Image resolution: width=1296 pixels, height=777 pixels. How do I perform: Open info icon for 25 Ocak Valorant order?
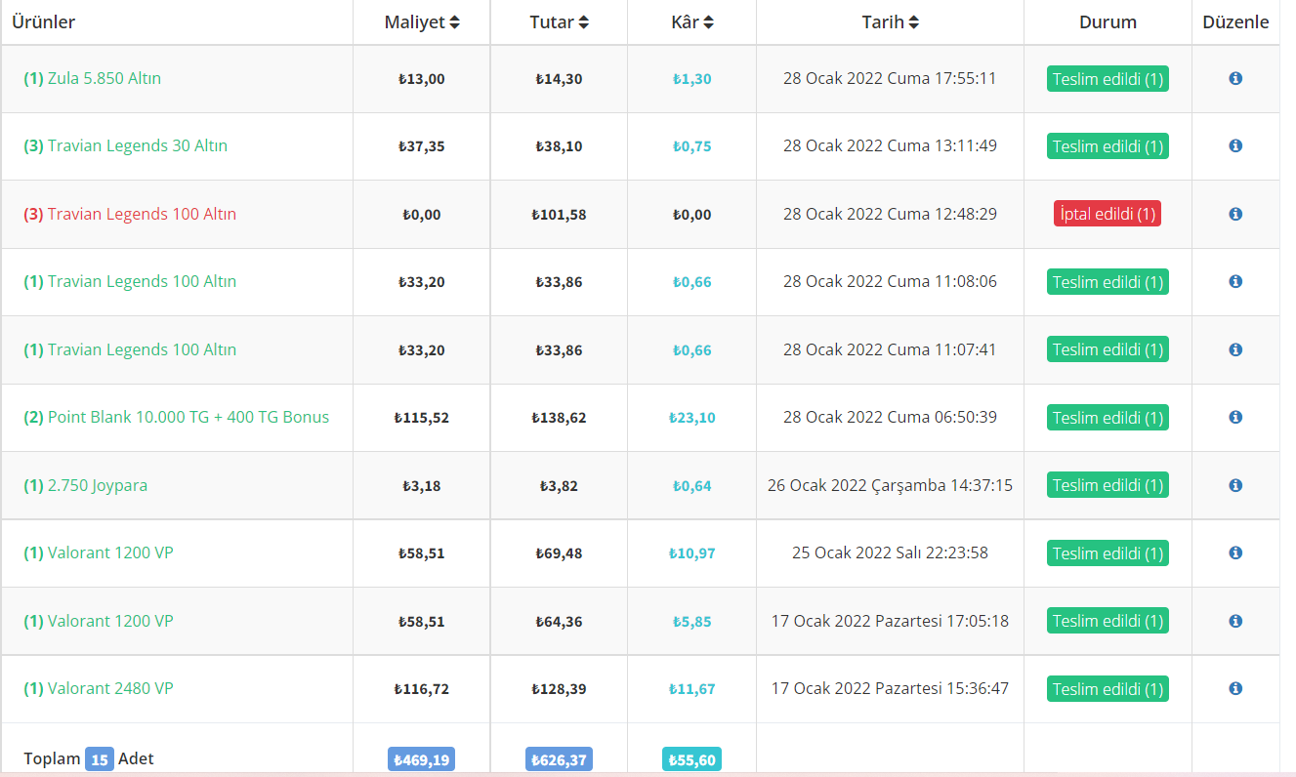[x=1235, y=552]
